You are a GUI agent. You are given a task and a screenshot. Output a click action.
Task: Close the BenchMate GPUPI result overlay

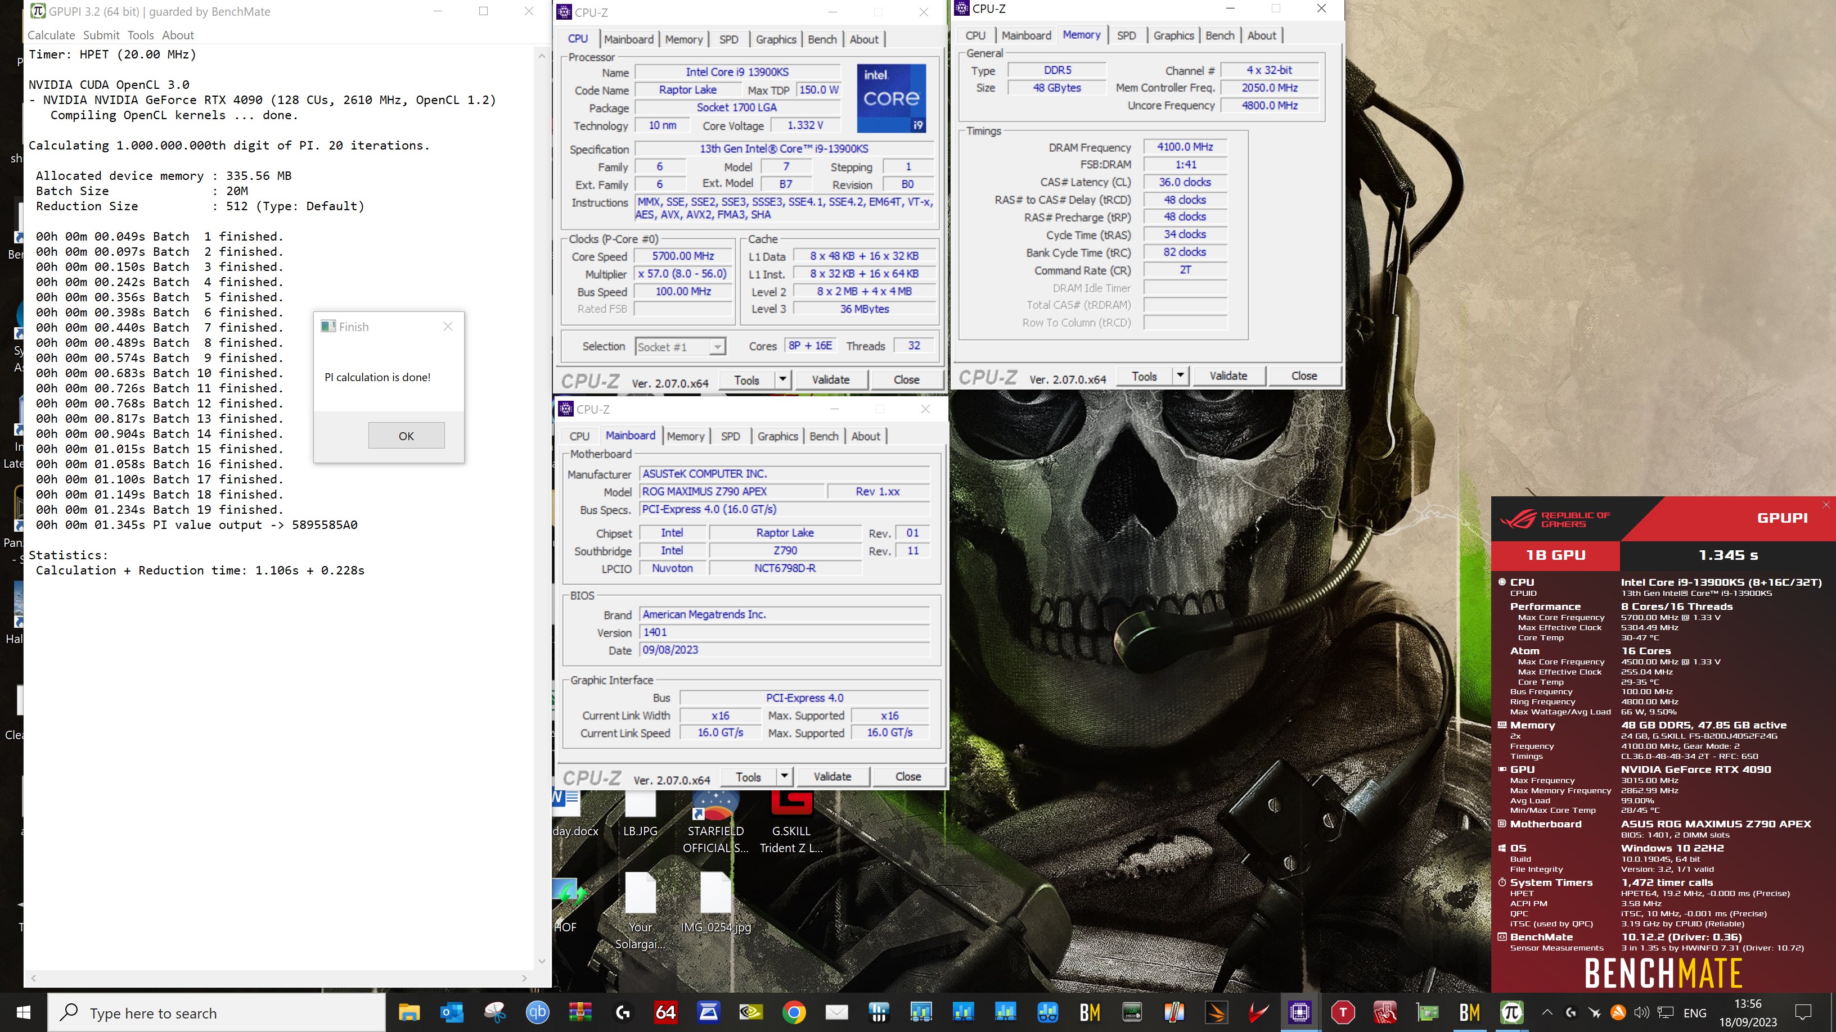[1826, 505]
